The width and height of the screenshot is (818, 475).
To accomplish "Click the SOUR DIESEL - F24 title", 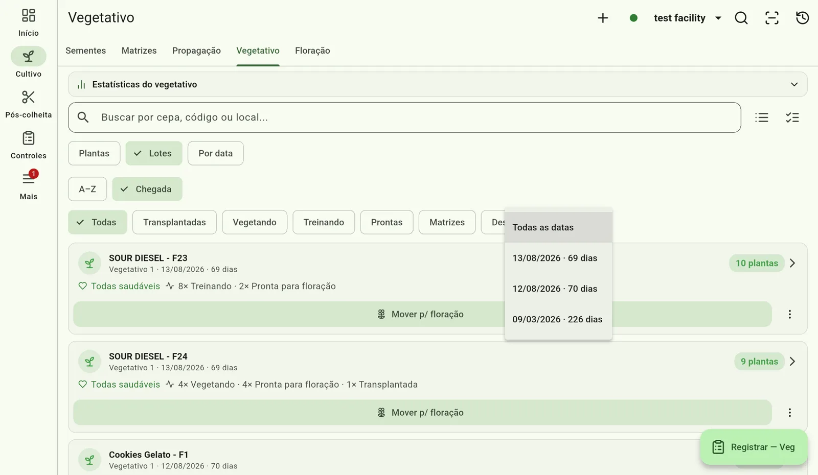I will 148,356.
